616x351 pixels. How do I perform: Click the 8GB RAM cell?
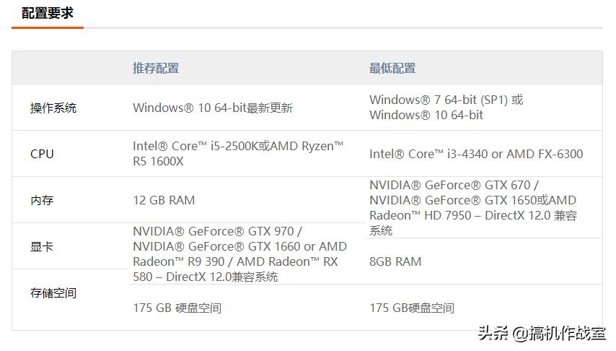pos(395,261)
